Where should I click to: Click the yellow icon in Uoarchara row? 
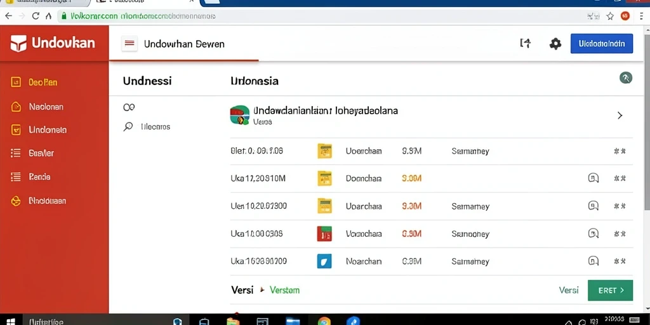click(x=324, y=206)
